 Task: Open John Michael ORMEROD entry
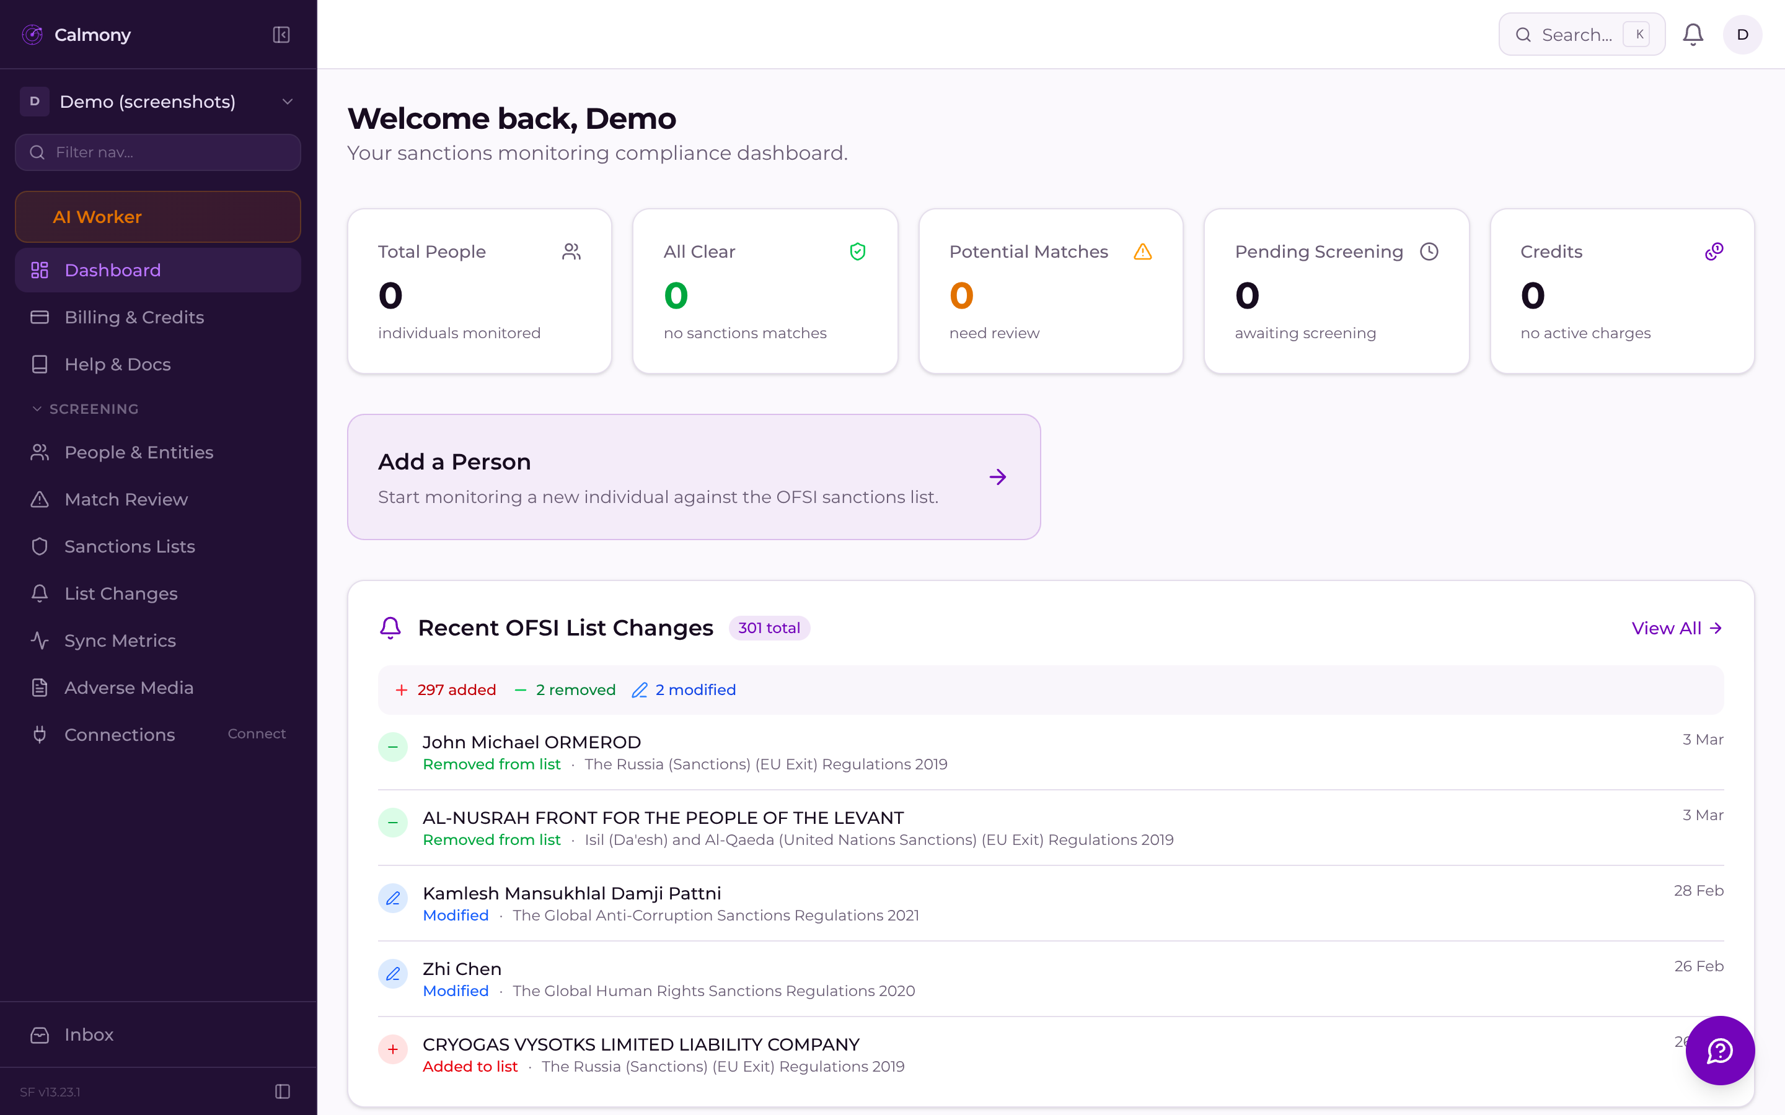click(1051, 752)
